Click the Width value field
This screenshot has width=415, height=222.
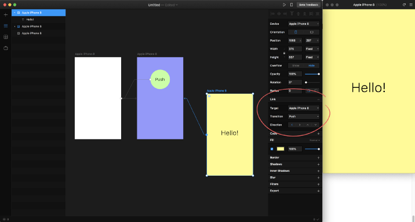295,49
